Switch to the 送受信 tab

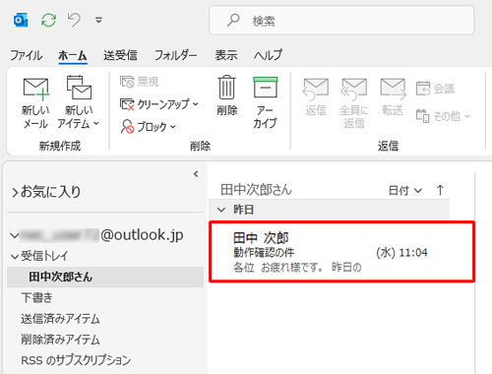(120, 55)
